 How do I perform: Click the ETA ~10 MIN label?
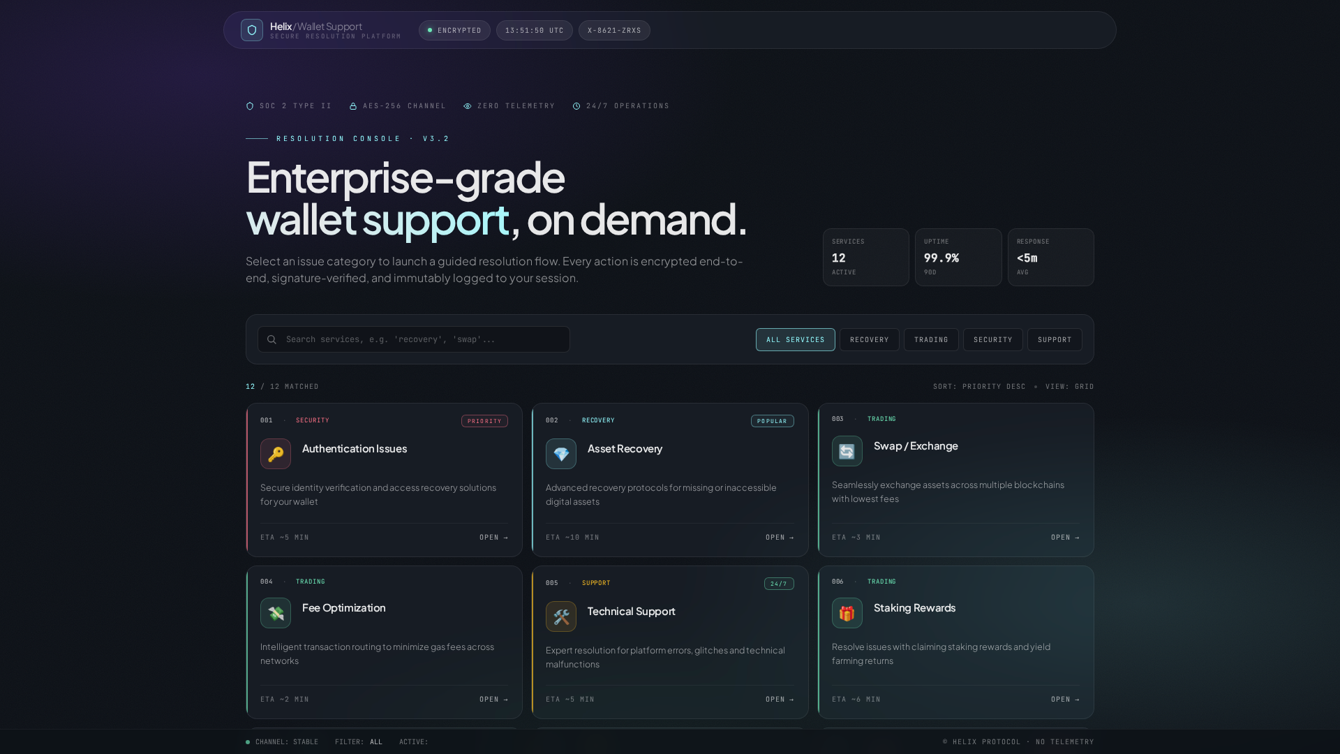(x=572, y=538)
